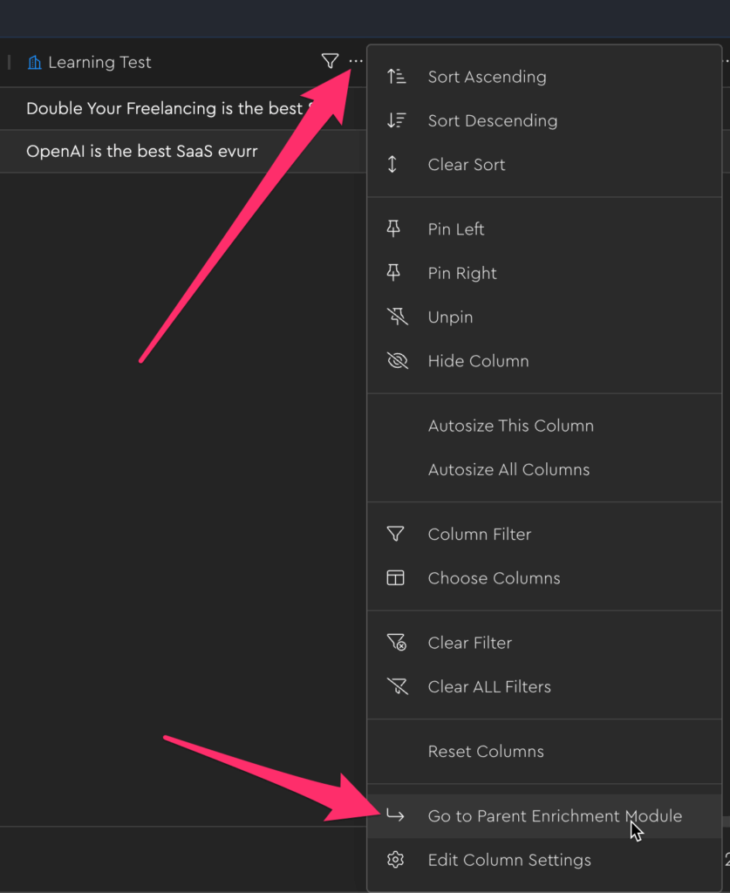Viewport: 730px width, 893px height.
Task: Open Column Filter option
Action: tap(479, 535)
